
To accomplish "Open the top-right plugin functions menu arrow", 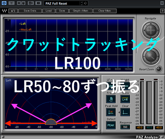I will (162, 3).
